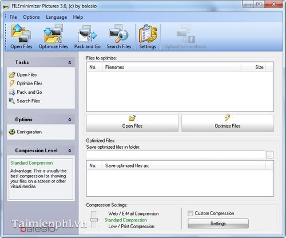
Task: Open the Options menu
Action: pyautogui.click(x=31, y=17)
